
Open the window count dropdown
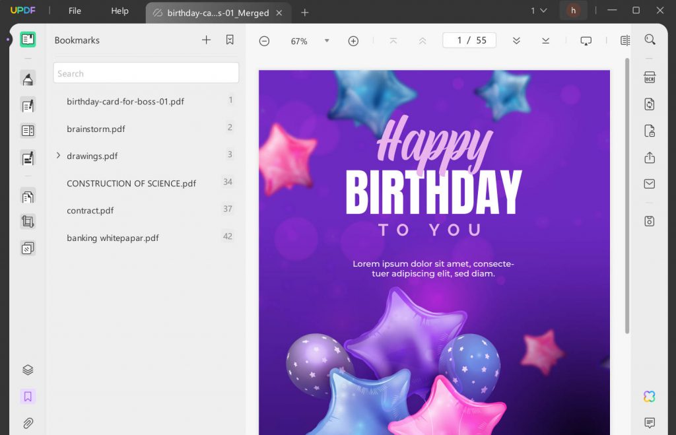coord(539,11)
